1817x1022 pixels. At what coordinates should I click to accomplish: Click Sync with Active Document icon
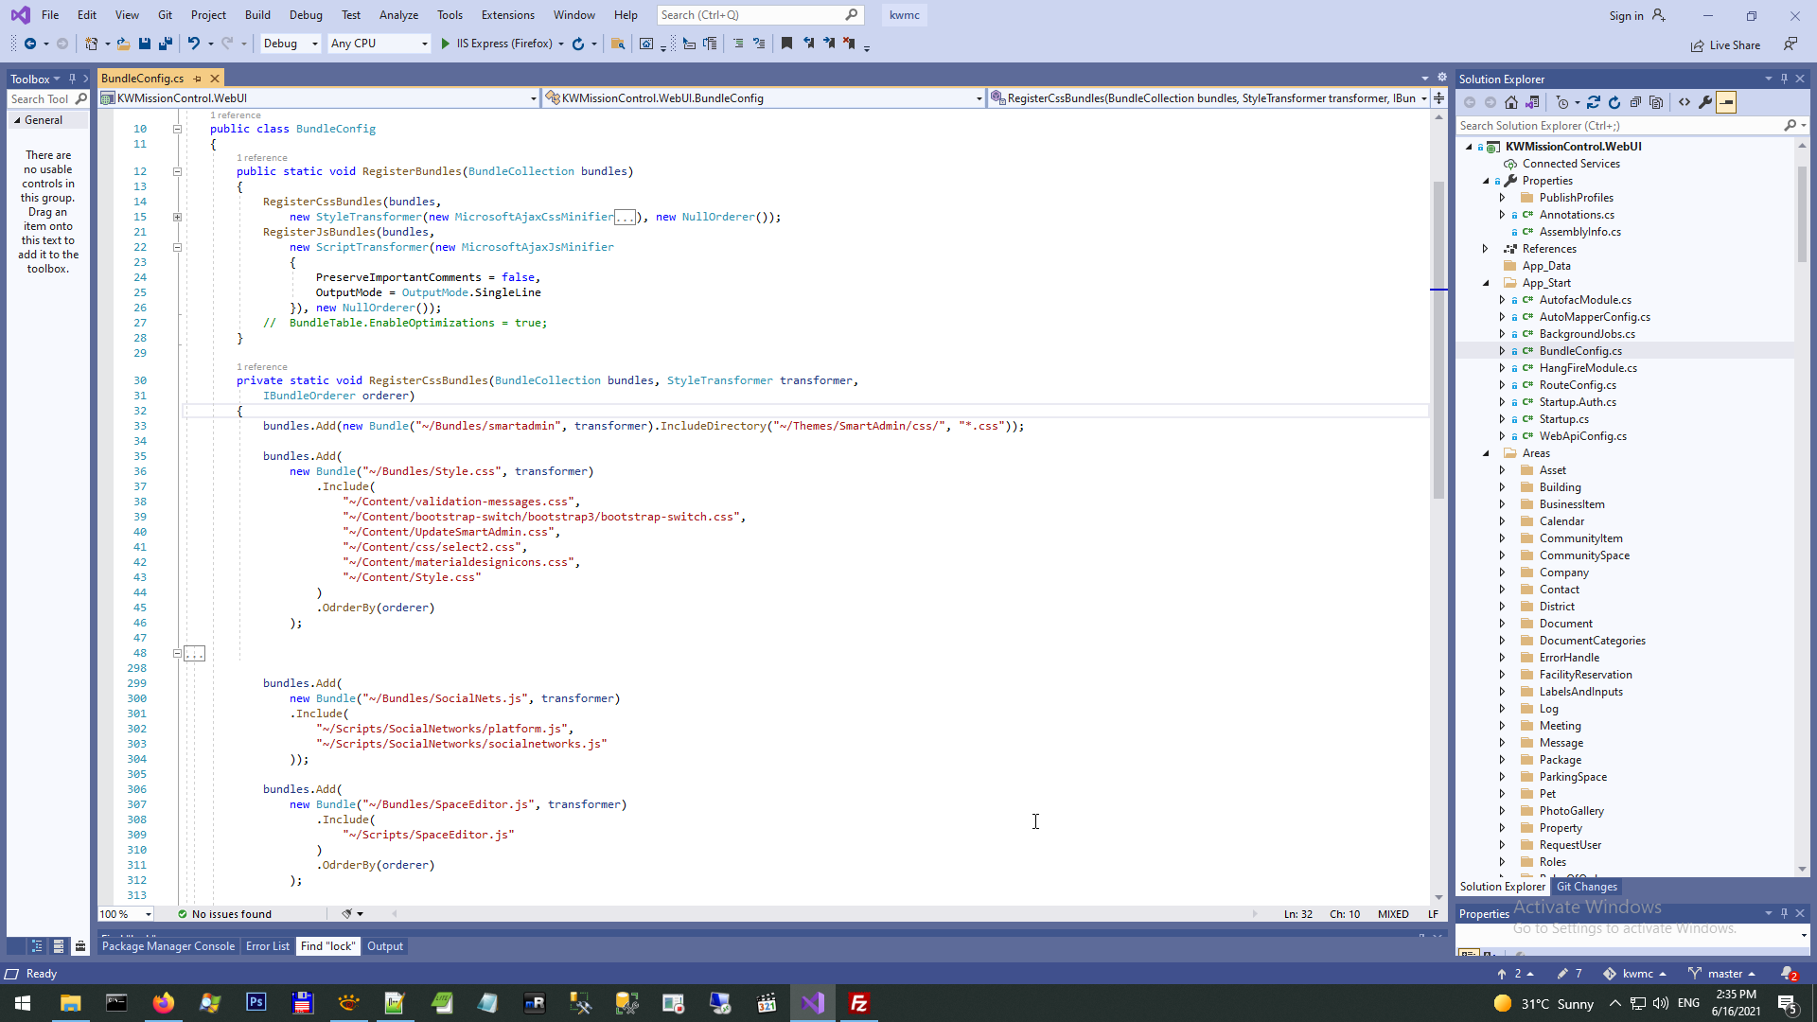[x=1594, y=102]
